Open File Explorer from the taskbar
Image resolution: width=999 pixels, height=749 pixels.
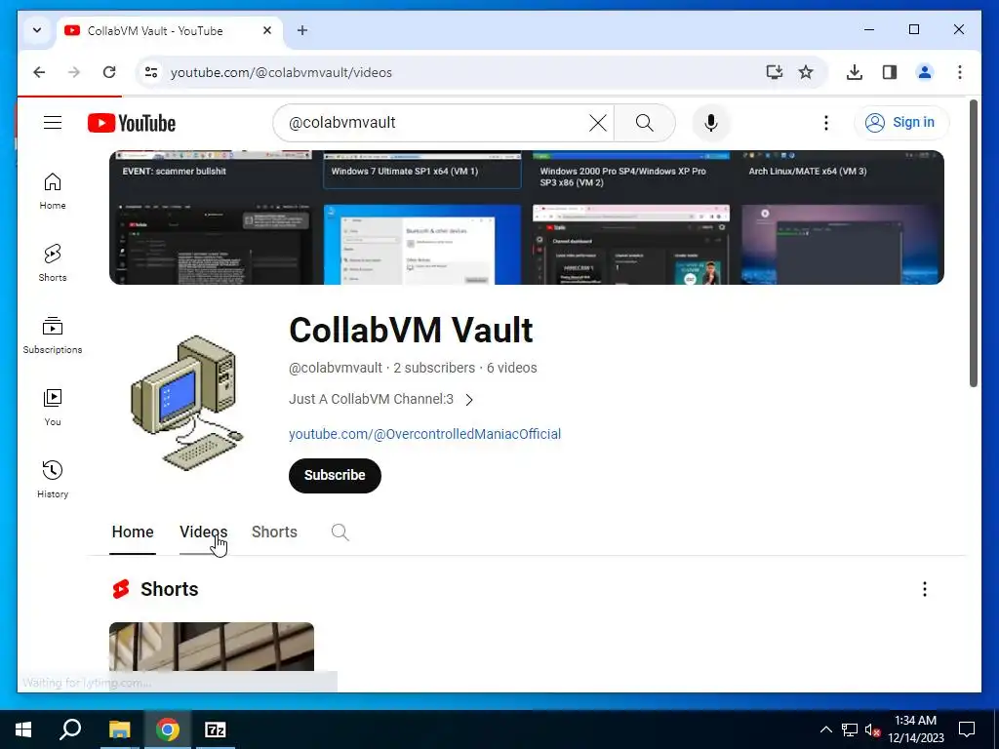coord(119,729)
